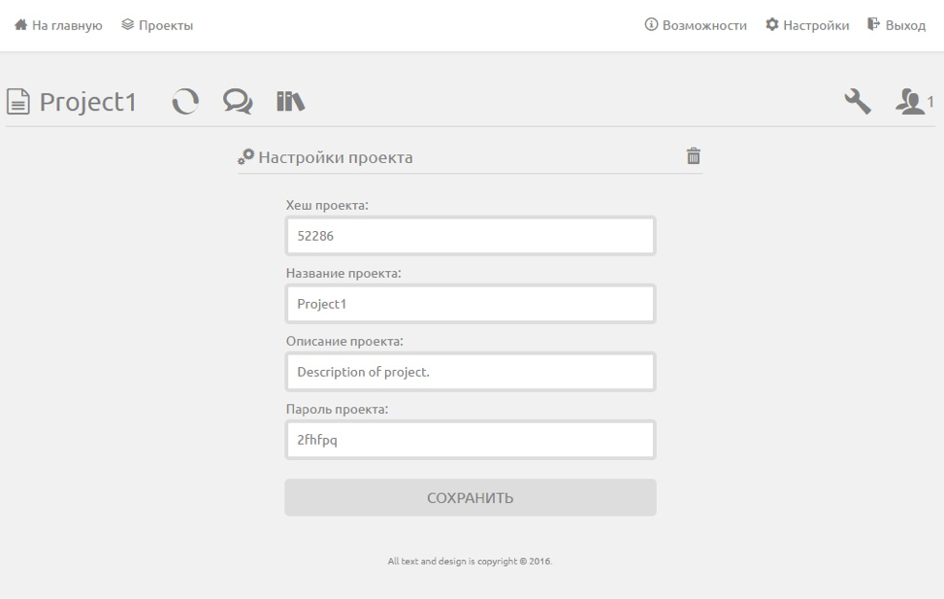Click the gears icon beside Настройки проекта
944x599 pixels.
[x=245, y=156]
